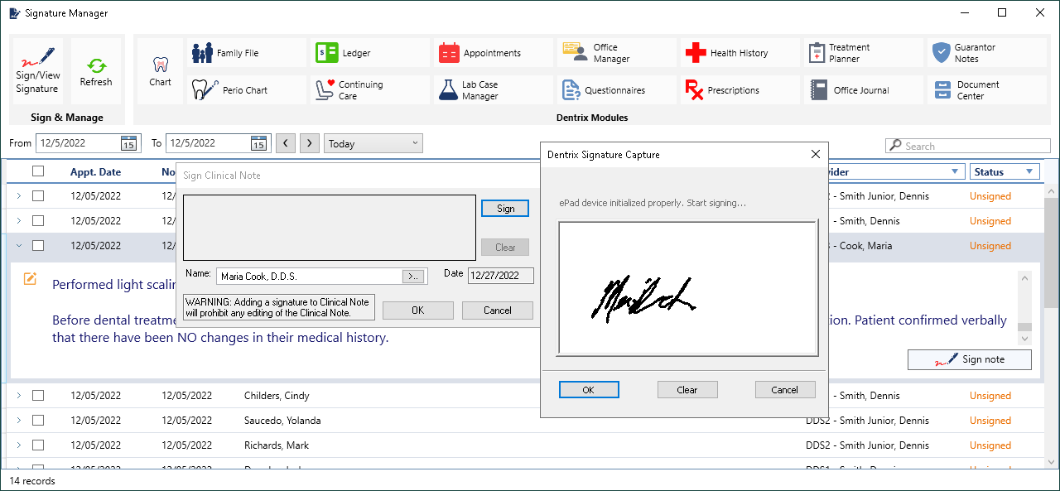Check the select-all checkbox in the header
The height and width of the screenshot is (491, 1060).
37,171
